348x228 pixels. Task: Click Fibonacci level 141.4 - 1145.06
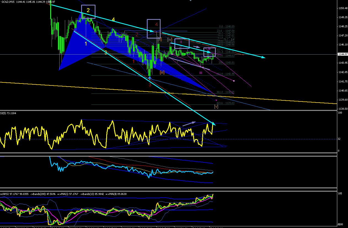pos(225,52)
